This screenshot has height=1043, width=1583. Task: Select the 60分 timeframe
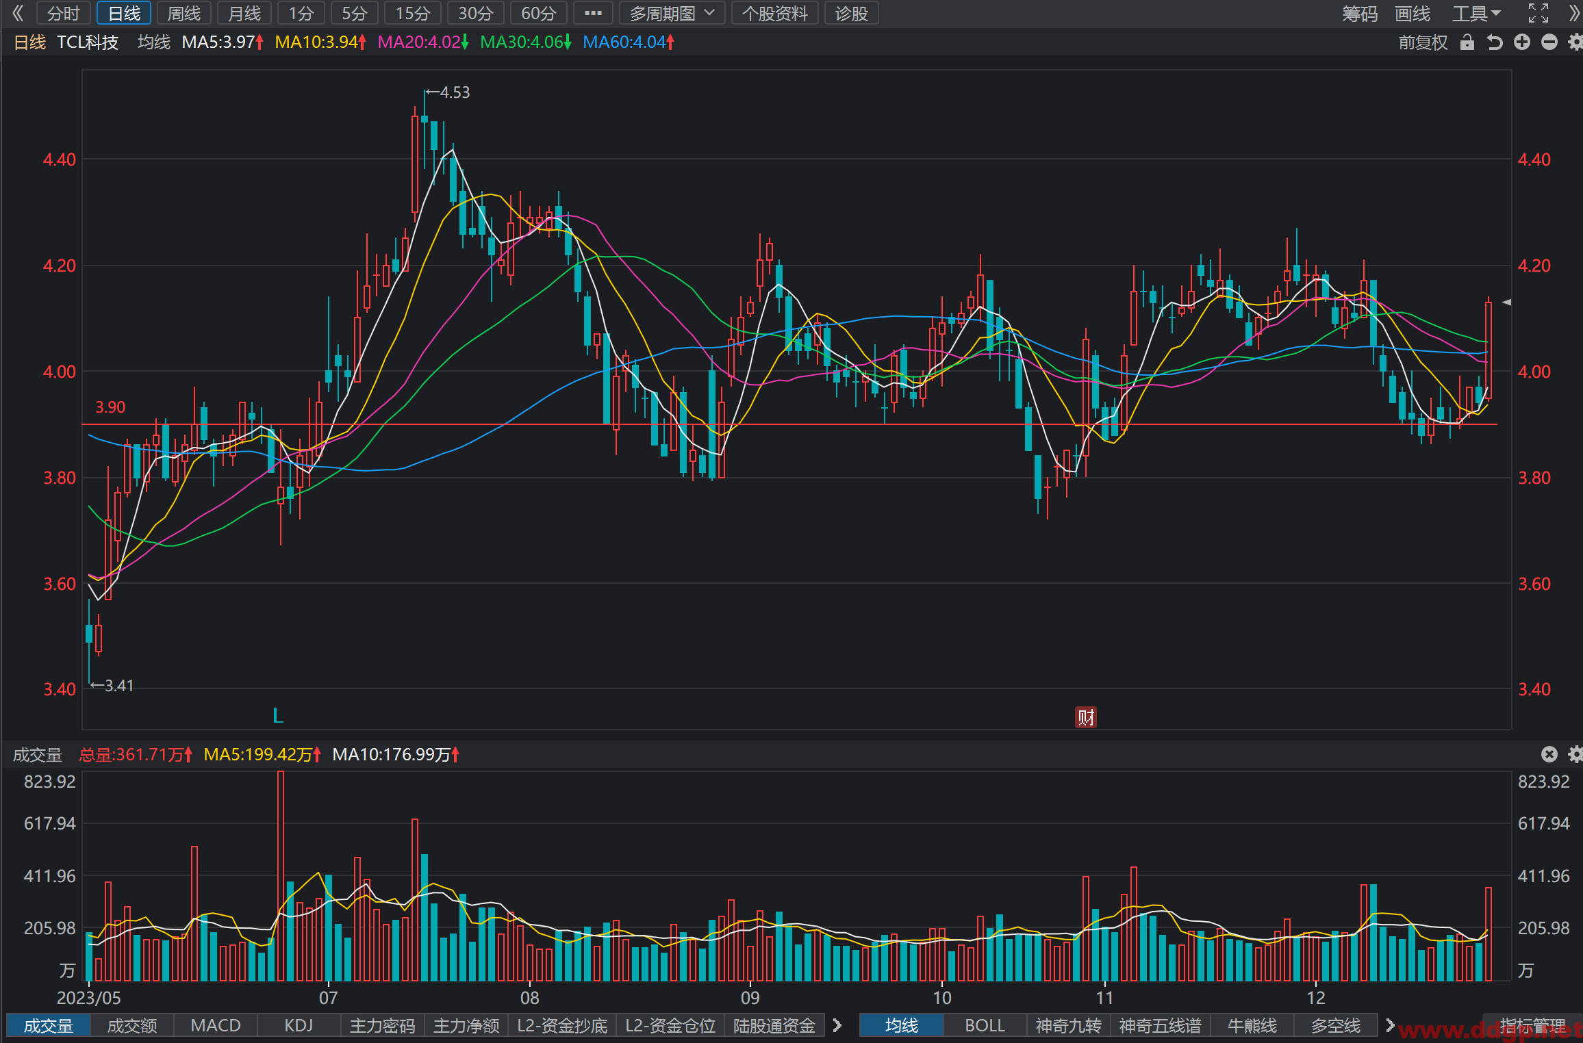(x=538, y=13)
